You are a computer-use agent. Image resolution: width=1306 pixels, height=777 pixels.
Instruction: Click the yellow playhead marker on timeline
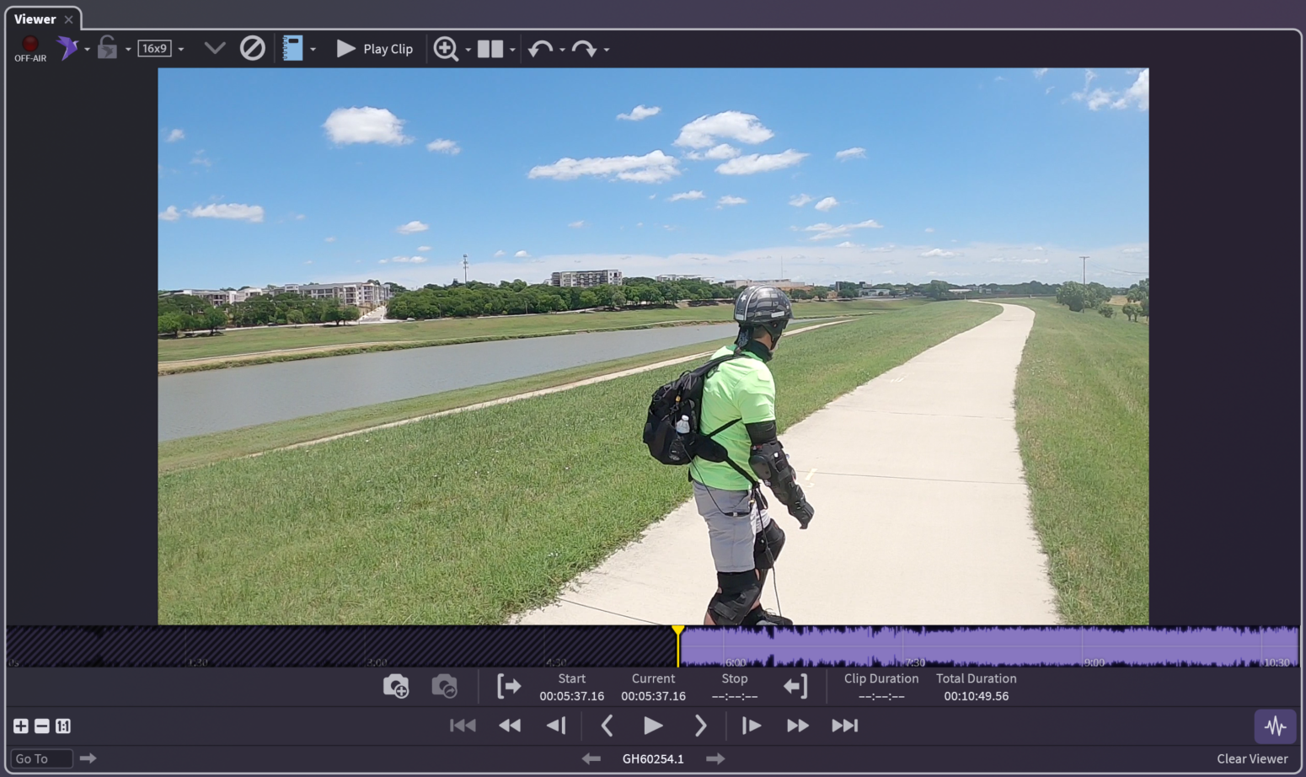click(677, 631)
